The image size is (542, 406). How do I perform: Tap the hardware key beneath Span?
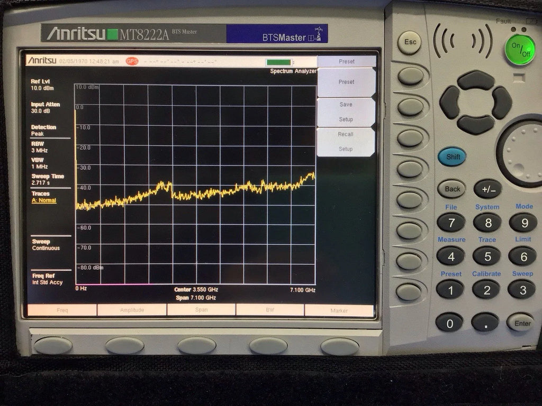tap(197, 346)
